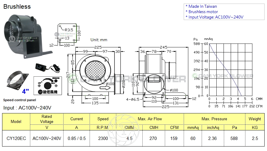This screenshot has width=267, height=151.
Task: Click the '245' width dimension in side drawing
Action: (x=164, y=47)
